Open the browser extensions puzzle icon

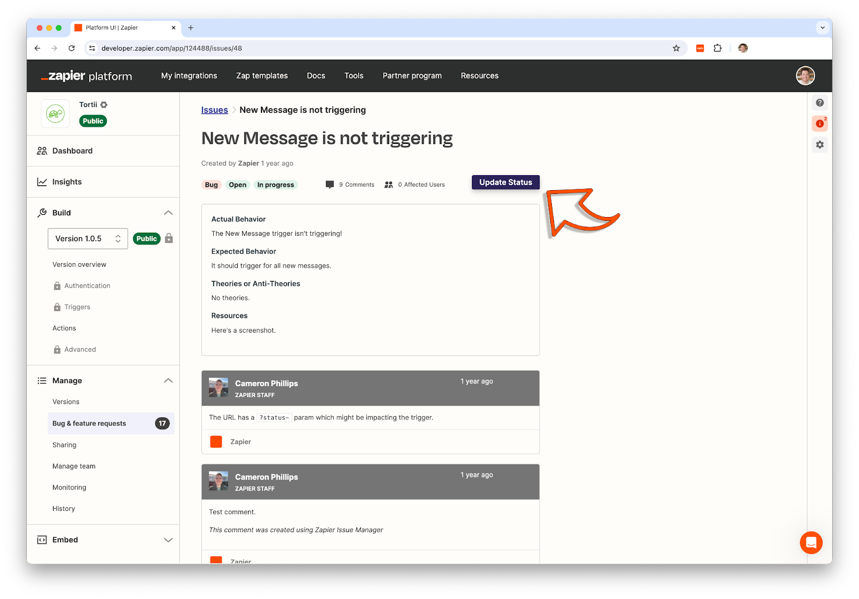(x=718, y=48)
